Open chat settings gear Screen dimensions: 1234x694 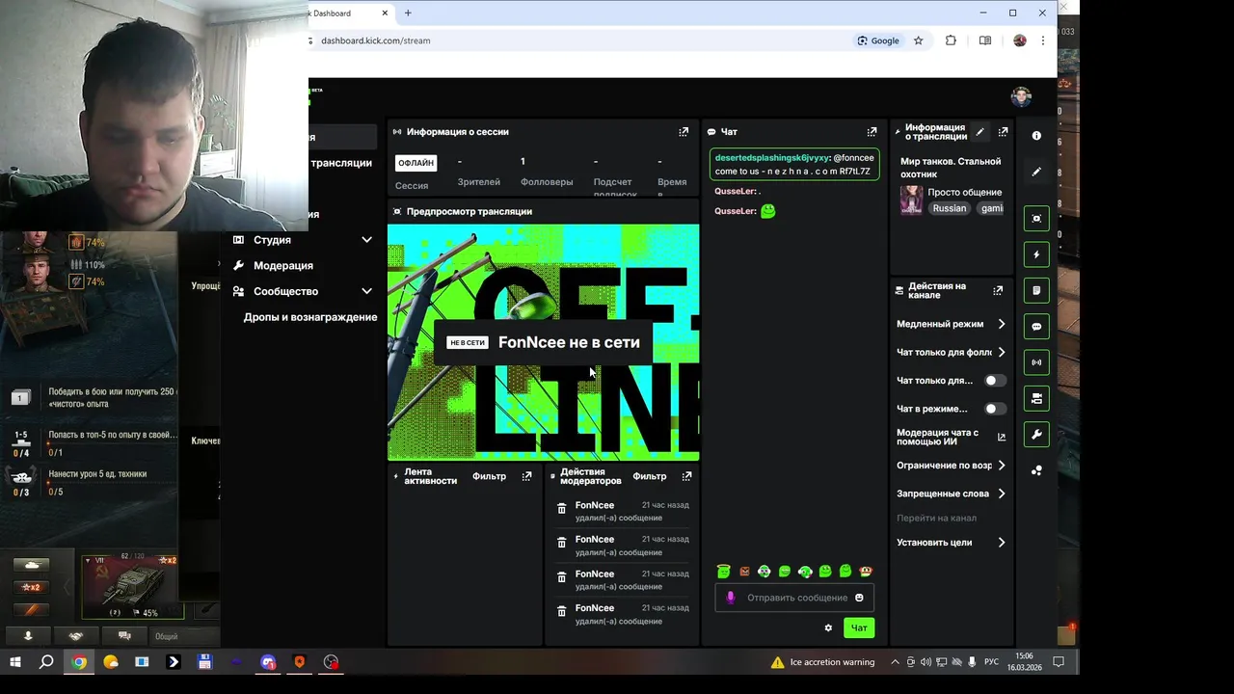tap(828, 627)
